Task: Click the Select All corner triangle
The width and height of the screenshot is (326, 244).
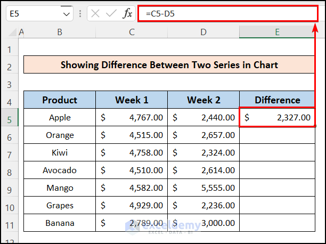Action: click(10, 32)
